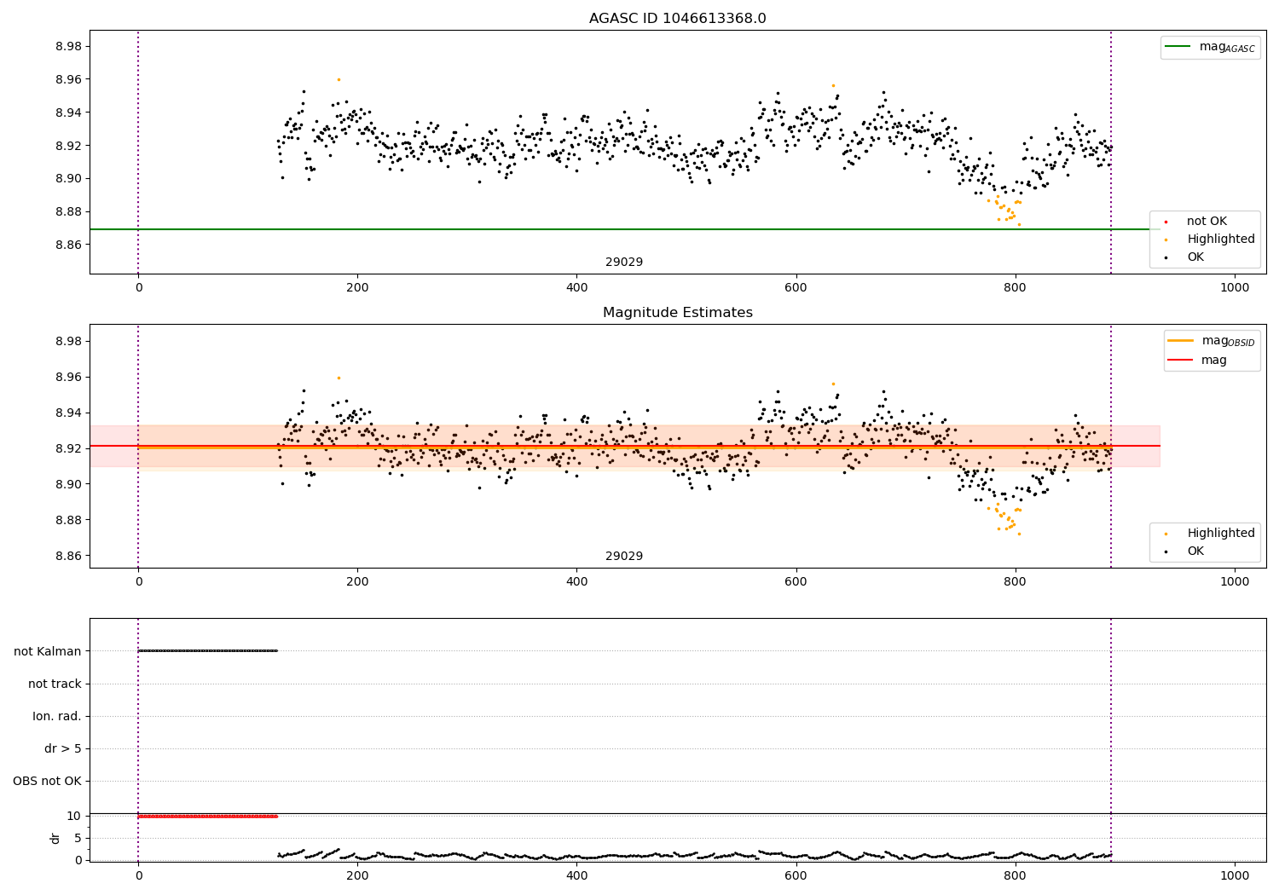Image resolution: width=1279 pixels, height=895 pixels.
Task: Click the 'Ion. rad.' row label
Action: tap(57, 716)
